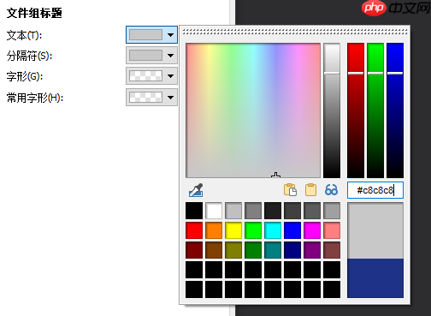Screen dimensions: 431x316
Task: Open the 字形(G) color dropdown
Action: (151, 76)
